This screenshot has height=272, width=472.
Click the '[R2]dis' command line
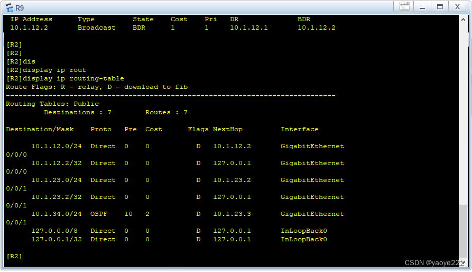pos(21,61)
